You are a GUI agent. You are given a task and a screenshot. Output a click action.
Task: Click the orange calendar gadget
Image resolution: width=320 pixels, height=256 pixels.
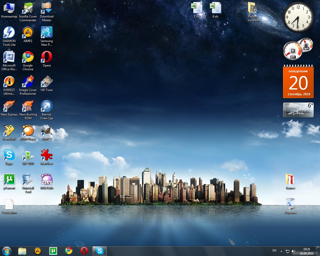click(298, 82)
